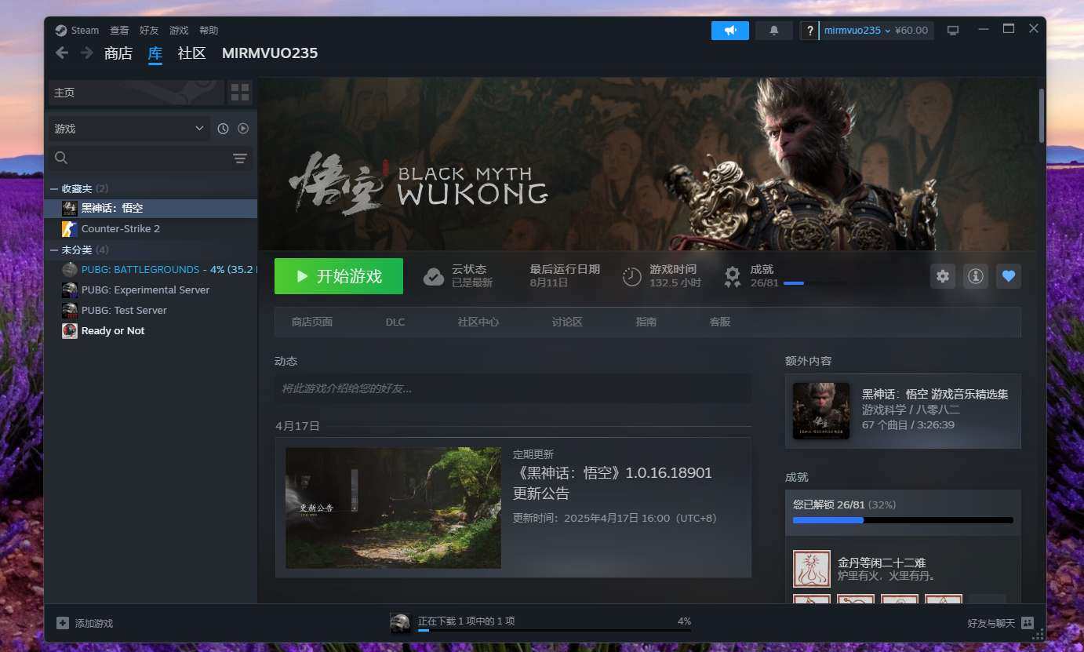Image resolution: width=1084 pixels, height=652 pixels.
Task: Open the mirmvuo235 account dropdown
Action: click(857, 31)
